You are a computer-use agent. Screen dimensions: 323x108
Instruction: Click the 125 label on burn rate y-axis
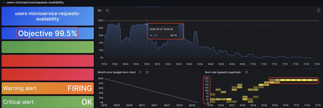[206, 88]
